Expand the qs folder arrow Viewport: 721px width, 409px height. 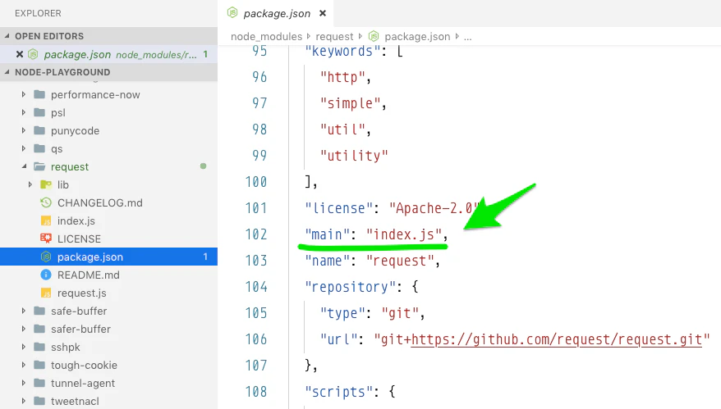click(24, 148)
